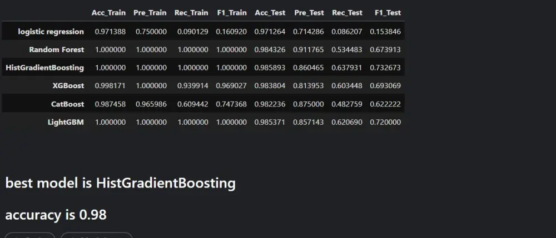
Task: Click CatBoost Acc_Train value 0.987458
Action: coord(110,104)
